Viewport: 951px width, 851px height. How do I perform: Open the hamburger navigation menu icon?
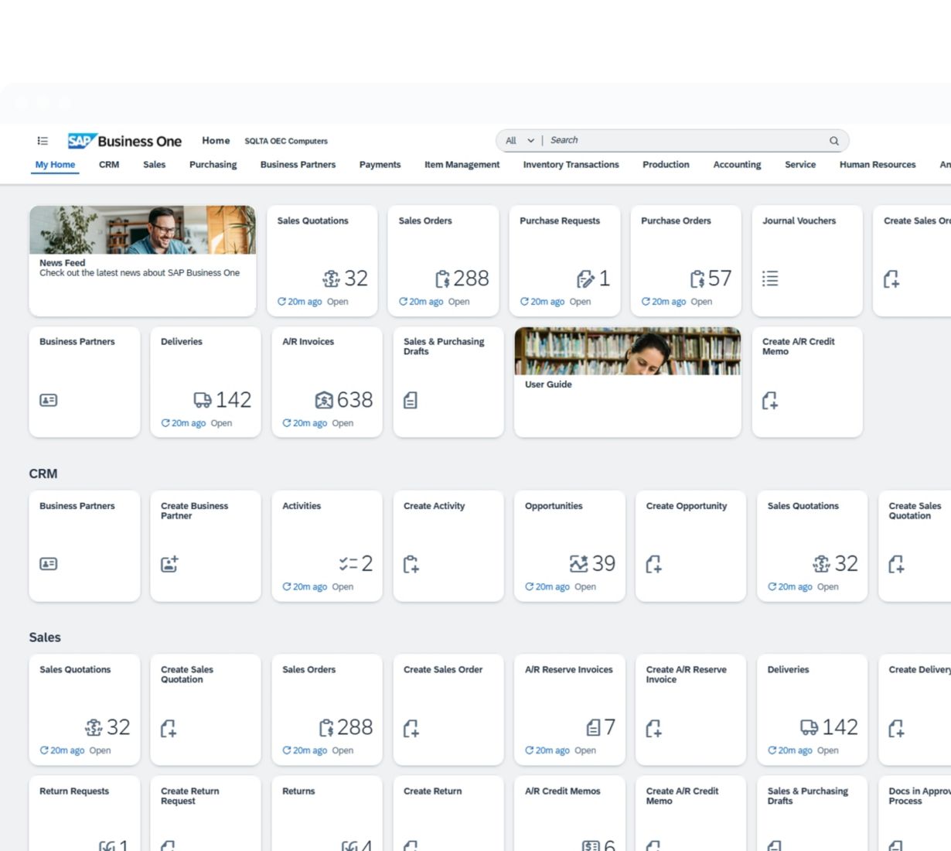pos(43,141)
